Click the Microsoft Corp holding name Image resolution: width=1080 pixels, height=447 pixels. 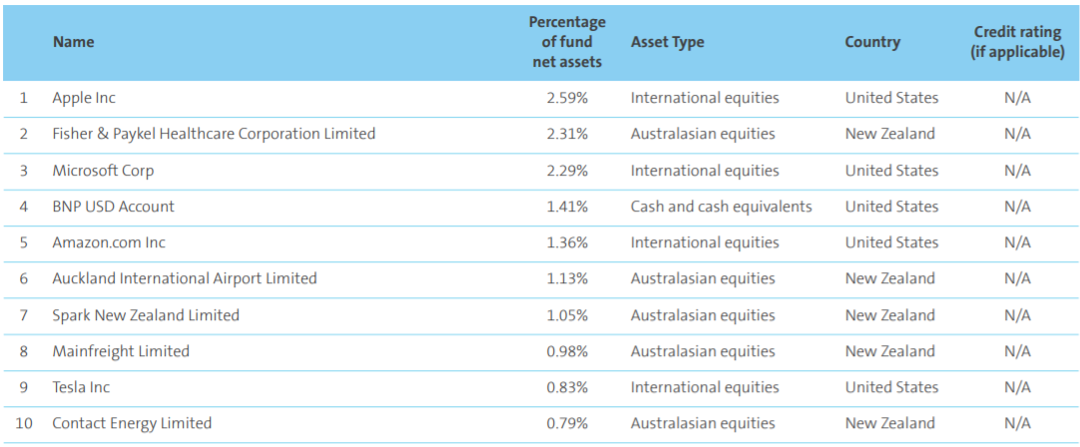103,171
